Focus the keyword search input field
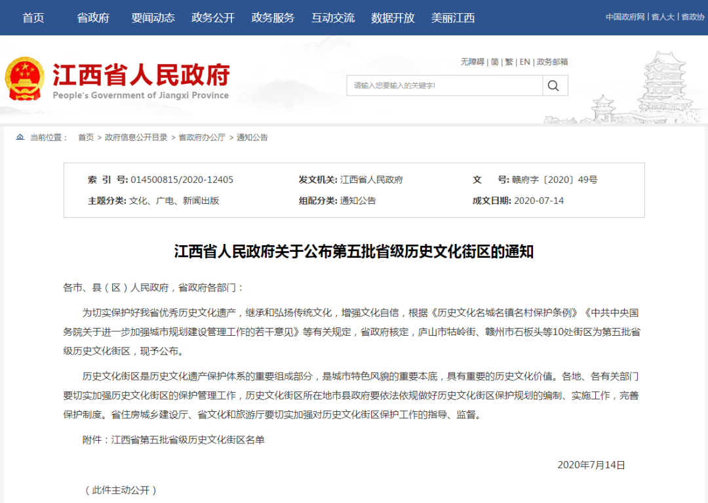Viewport: 708px width, 503px height. tap(444, 85)
